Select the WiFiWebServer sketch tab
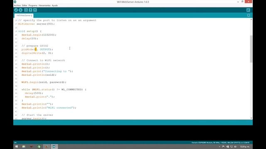The image size is (266, 149). pyautogui.click(x=24, y=16)
